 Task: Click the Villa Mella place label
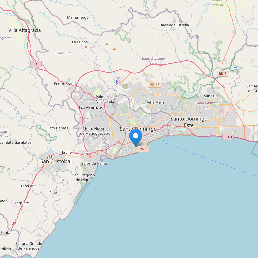click(x=156, y=102)
